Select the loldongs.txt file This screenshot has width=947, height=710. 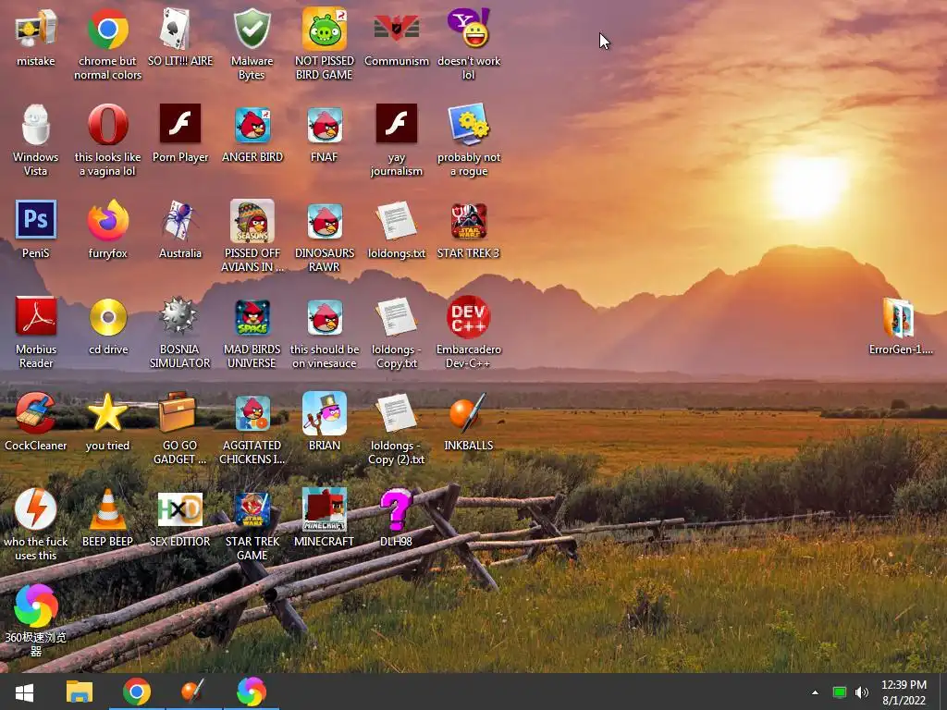click(x=396, y=221)
